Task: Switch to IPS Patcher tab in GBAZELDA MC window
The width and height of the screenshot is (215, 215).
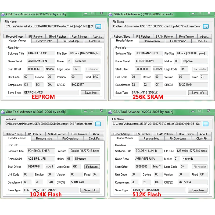Action: pyautogui.click(x=35, y=37)
